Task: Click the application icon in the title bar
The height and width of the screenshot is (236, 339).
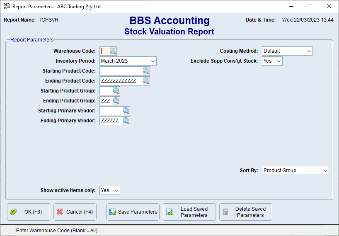Action: coord(7,6)
